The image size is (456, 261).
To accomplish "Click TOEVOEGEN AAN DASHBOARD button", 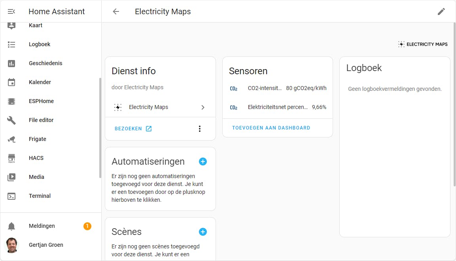I will [271, 128].
